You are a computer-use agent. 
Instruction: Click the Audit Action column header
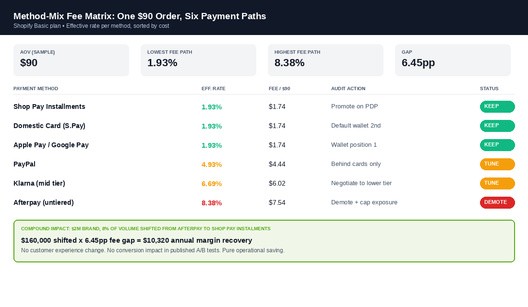click(348, 89)
